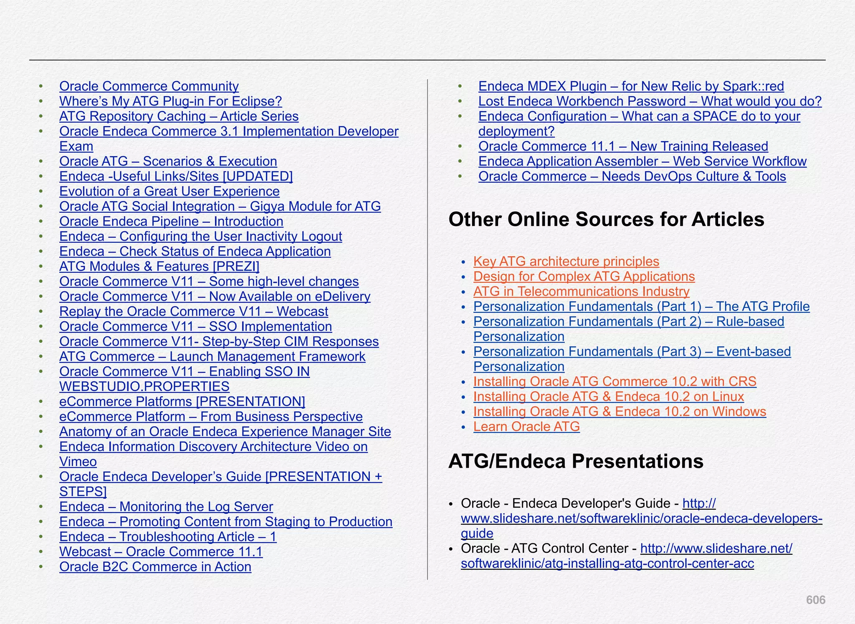The width and height of the screenshot is (855, 624).
Task: Open Lost Endeca Workbench Password link
Action: tap(650, 101)
